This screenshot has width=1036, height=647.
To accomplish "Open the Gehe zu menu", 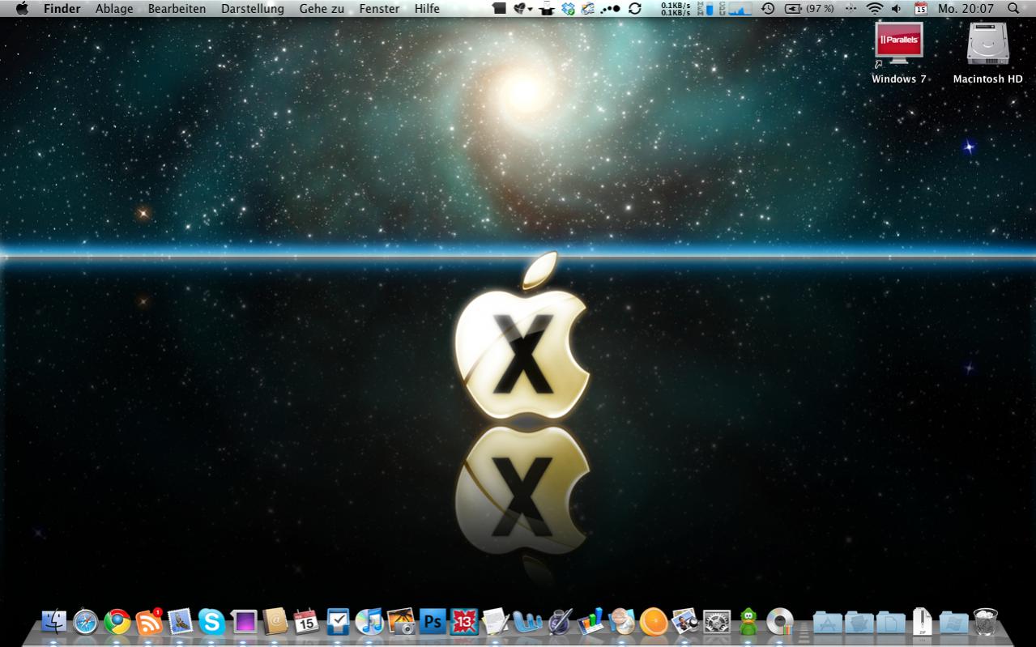I will pos(322,9).
